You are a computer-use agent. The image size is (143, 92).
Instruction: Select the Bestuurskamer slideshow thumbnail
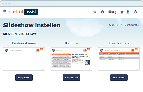(x=24, y=59)
